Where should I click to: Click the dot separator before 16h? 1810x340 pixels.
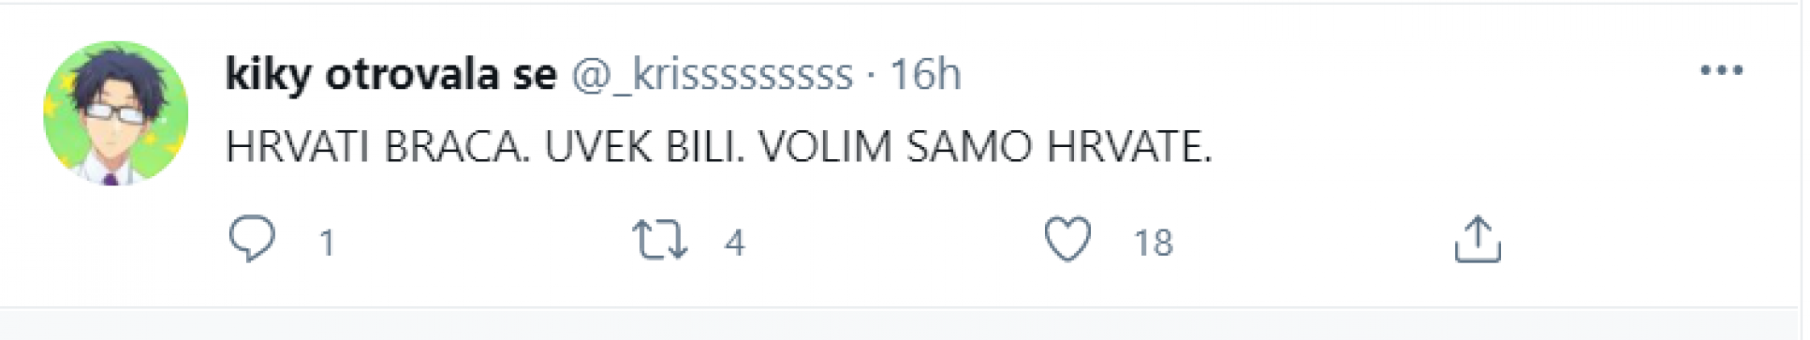pyautogui.click(x=871, y=76)
